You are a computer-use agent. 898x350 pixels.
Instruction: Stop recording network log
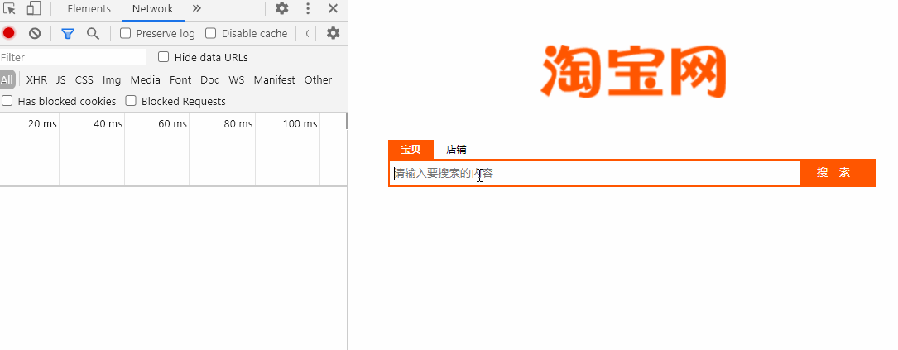8,33
